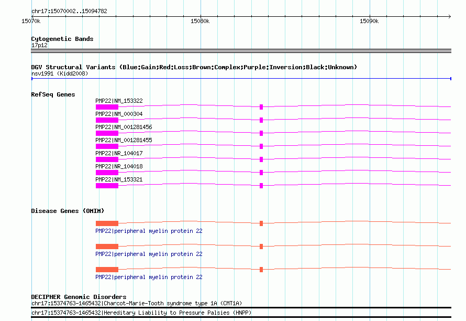
Task: Click the DGV Structural Variants track title
Action: 194,67
